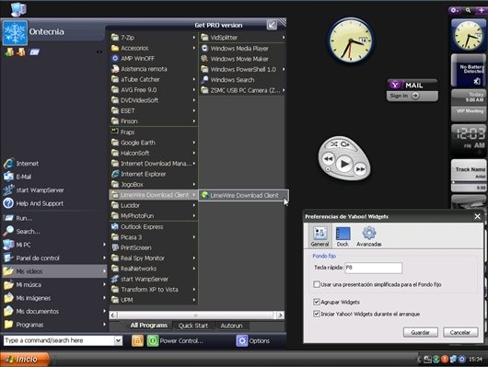Open start menu Options

pyautogui.click(x=252, y=340)
